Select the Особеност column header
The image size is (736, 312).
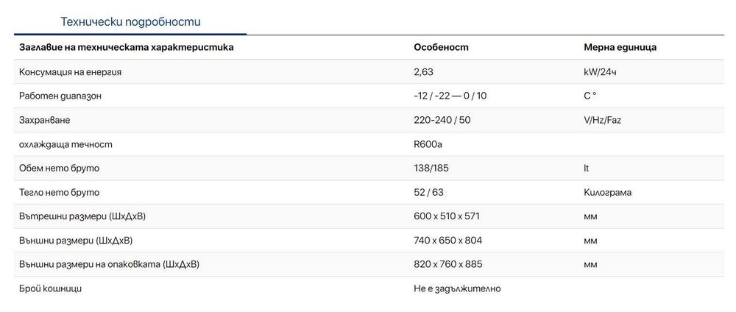tap(442, 47)
